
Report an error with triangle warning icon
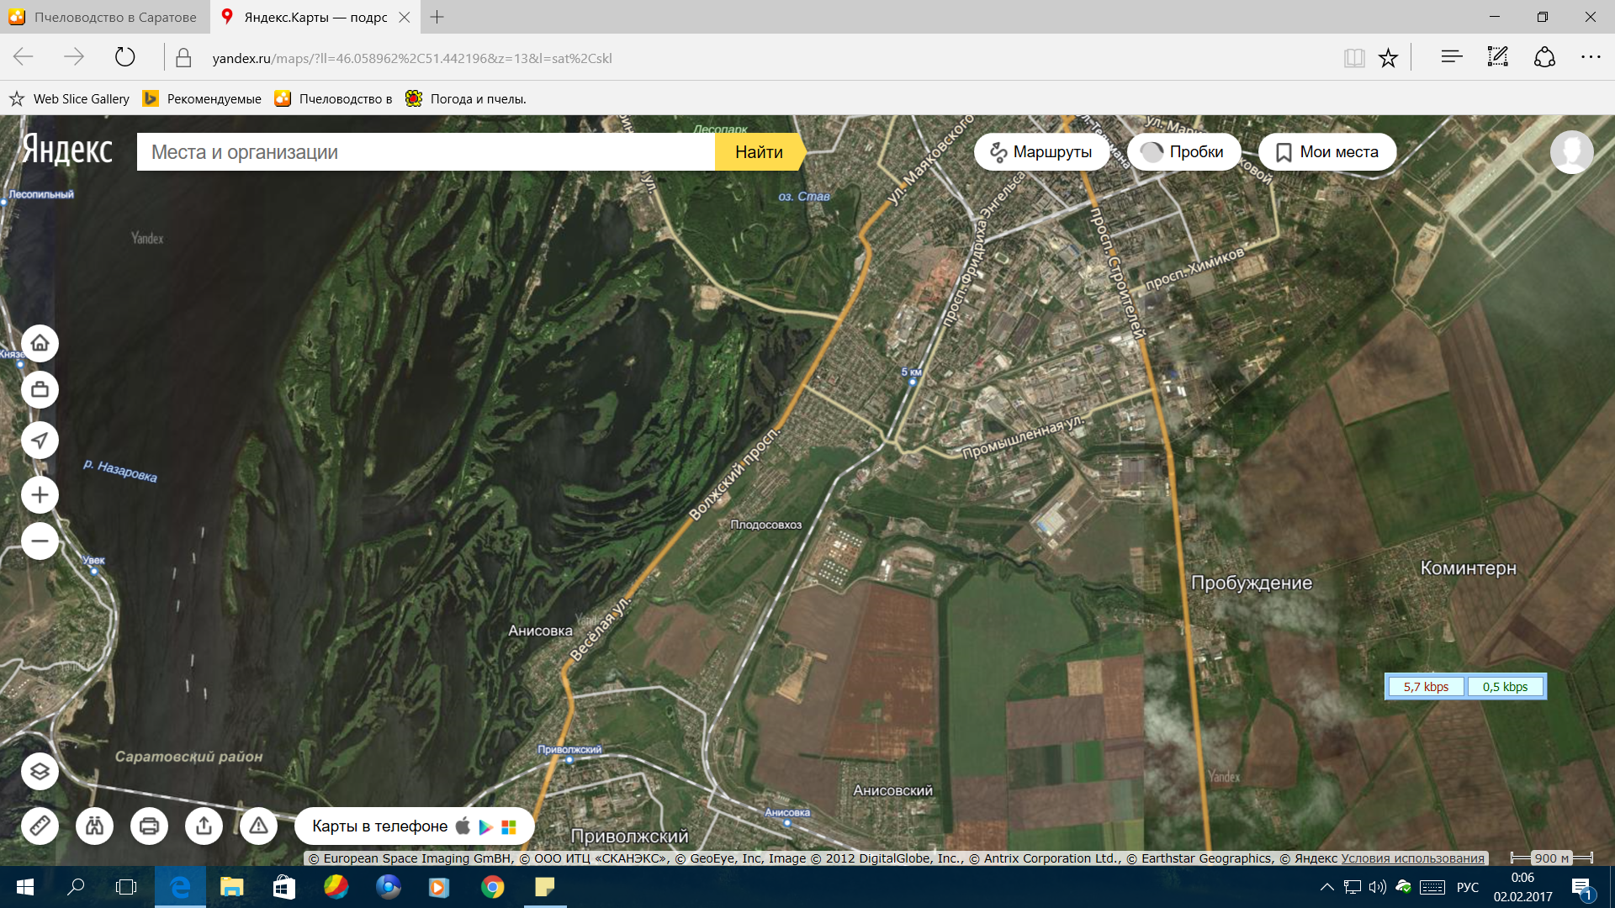tap(258, 826)
